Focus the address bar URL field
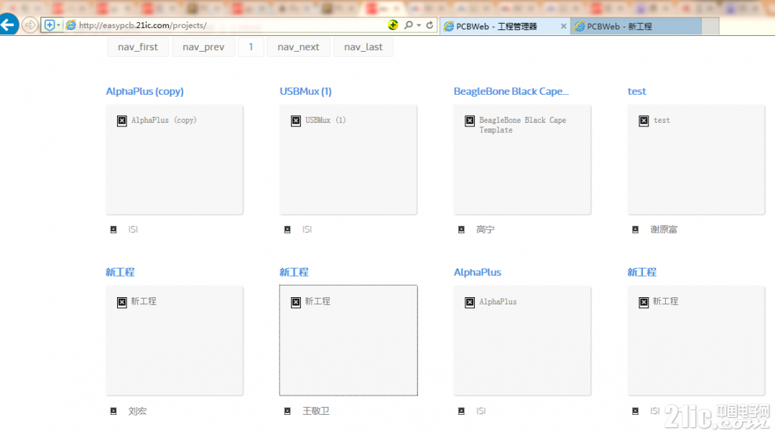Viewport: 775px width, 435px height. tap(231, 25)
